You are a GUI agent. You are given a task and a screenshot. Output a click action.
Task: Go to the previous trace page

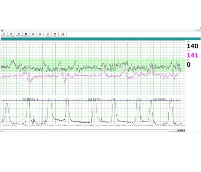point(180,131)
